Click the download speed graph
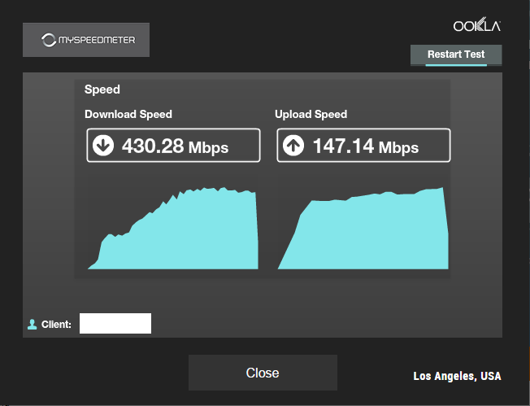The width and height of the screenshot is (530, 406). pos(173,229)
